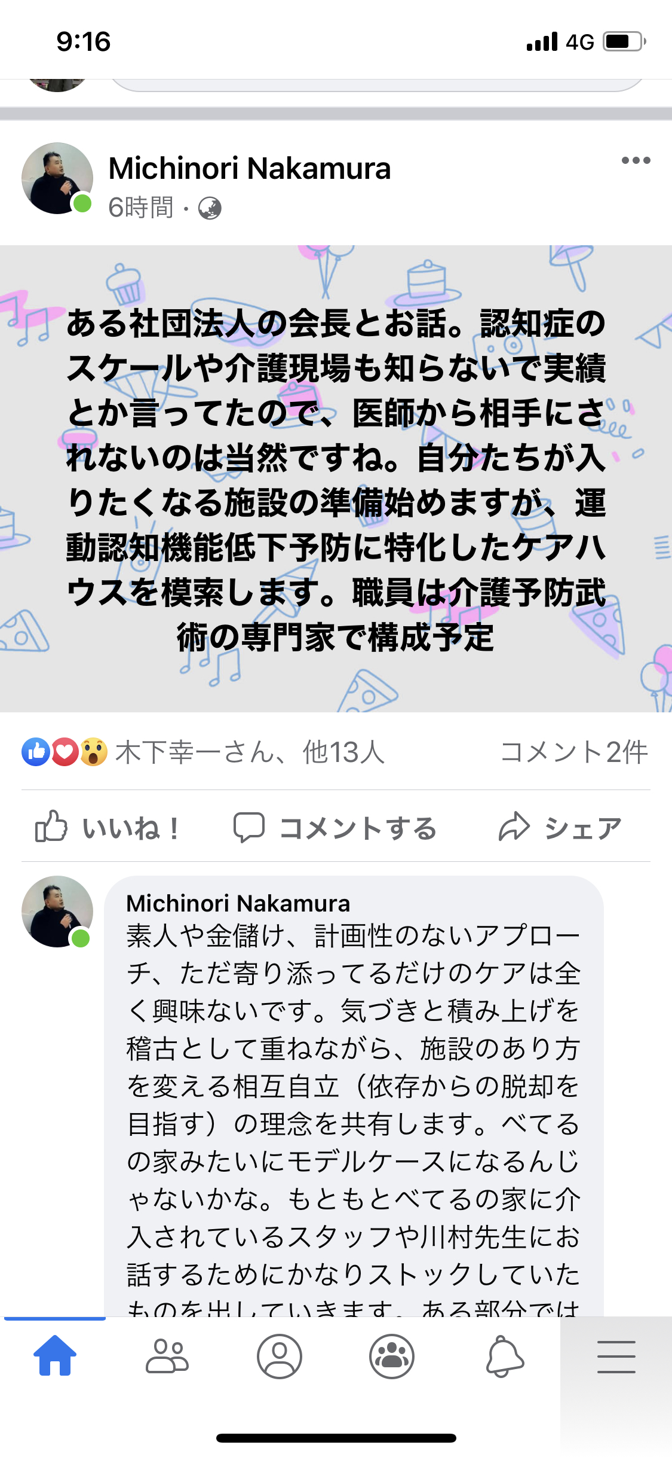Tap the red heart reaction icon
This screenshot has width=672, height=1457.
pos(65,752)
